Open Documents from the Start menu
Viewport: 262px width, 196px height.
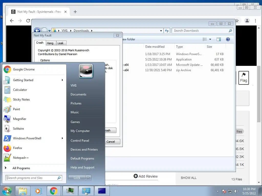[x=78, y=94]
